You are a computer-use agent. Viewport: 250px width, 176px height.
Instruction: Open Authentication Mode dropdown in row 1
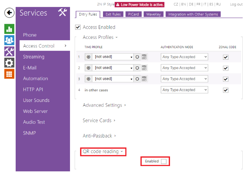click(184, 57)
